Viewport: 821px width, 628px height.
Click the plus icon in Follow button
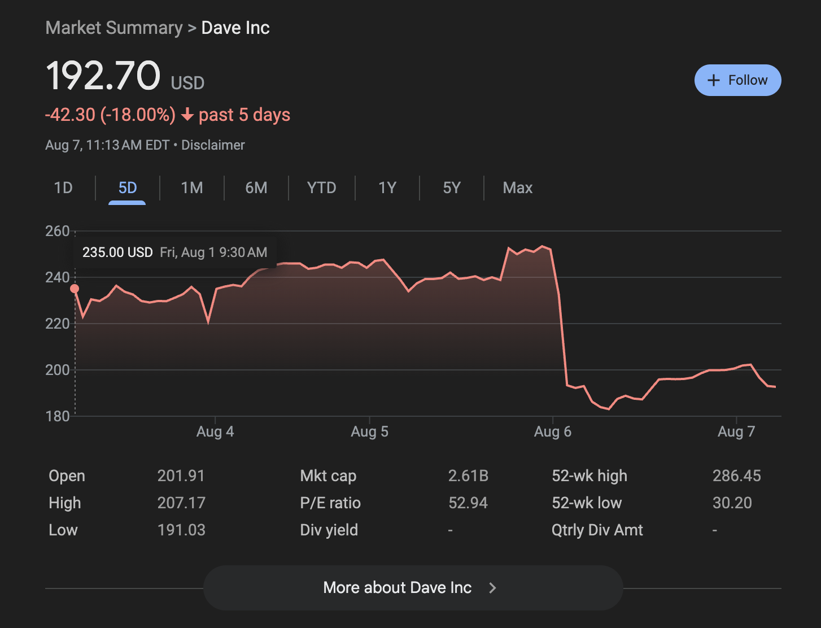tap(714, 80)
